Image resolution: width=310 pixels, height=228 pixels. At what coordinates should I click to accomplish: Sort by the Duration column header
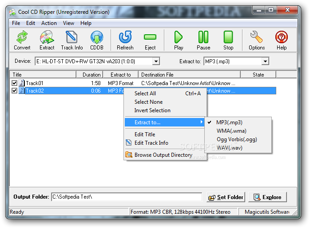(x=90, y=75)
